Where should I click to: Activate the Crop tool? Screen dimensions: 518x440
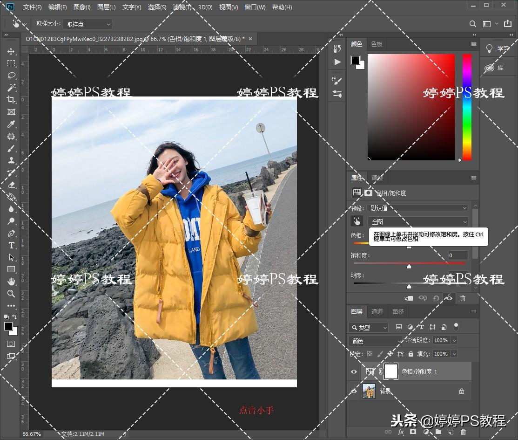[11, 100]
